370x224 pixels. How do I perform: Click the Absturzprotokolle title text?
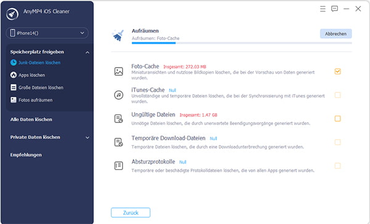pyautogui.click(x=154, y=162)
